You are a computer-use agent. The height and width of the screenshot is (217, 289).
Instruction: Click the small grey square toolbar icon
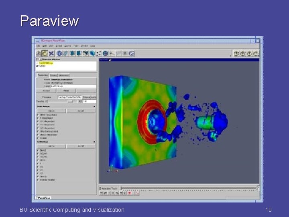click(x=125, y=53)
